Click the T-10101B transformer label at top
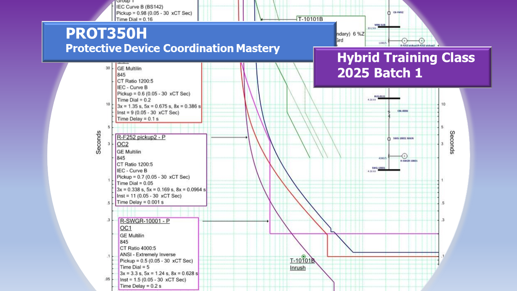 coord(310,19)
